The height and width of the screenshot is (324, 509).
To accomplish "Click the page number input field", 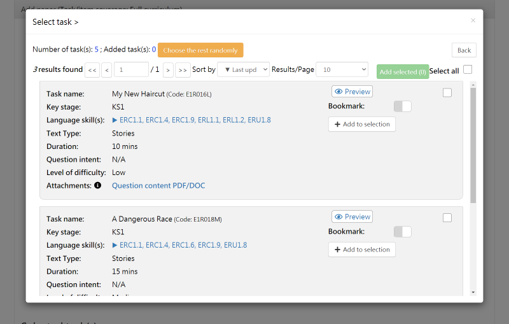I will click(x=131, y=70).
